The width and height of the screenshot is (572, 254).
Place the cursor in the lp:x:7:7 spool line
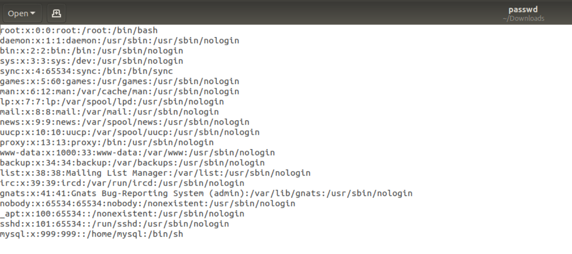(112, 102)
